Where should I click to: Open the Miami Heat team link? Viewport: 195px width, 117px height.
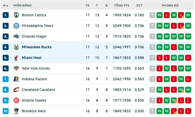pyautogui.click(x=32, y=58)
